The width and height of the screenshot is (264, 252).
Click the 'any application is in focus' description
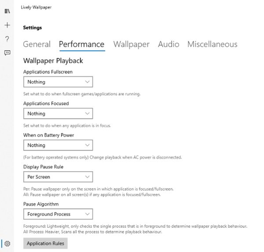click(x=67, y=126)
